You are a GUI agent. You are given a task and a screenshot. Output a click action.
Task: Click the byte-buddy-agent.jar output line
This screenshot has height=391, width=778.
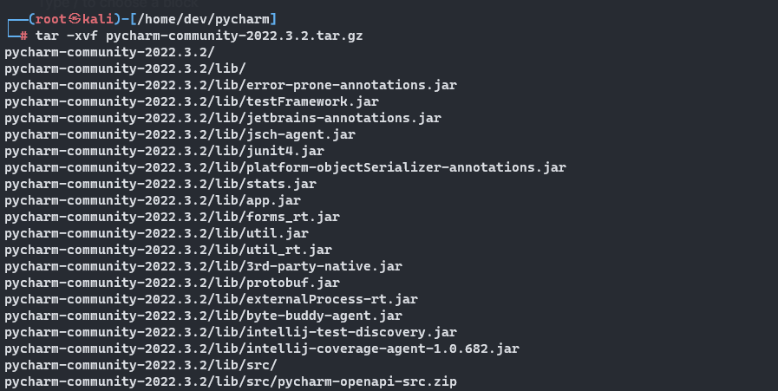point(203,316)
